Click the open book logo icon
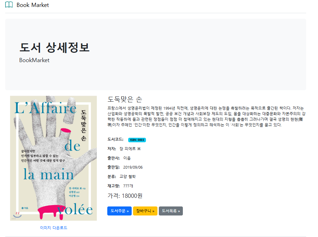The height and width of the screenshot is (237, 318). pos(9,5)
